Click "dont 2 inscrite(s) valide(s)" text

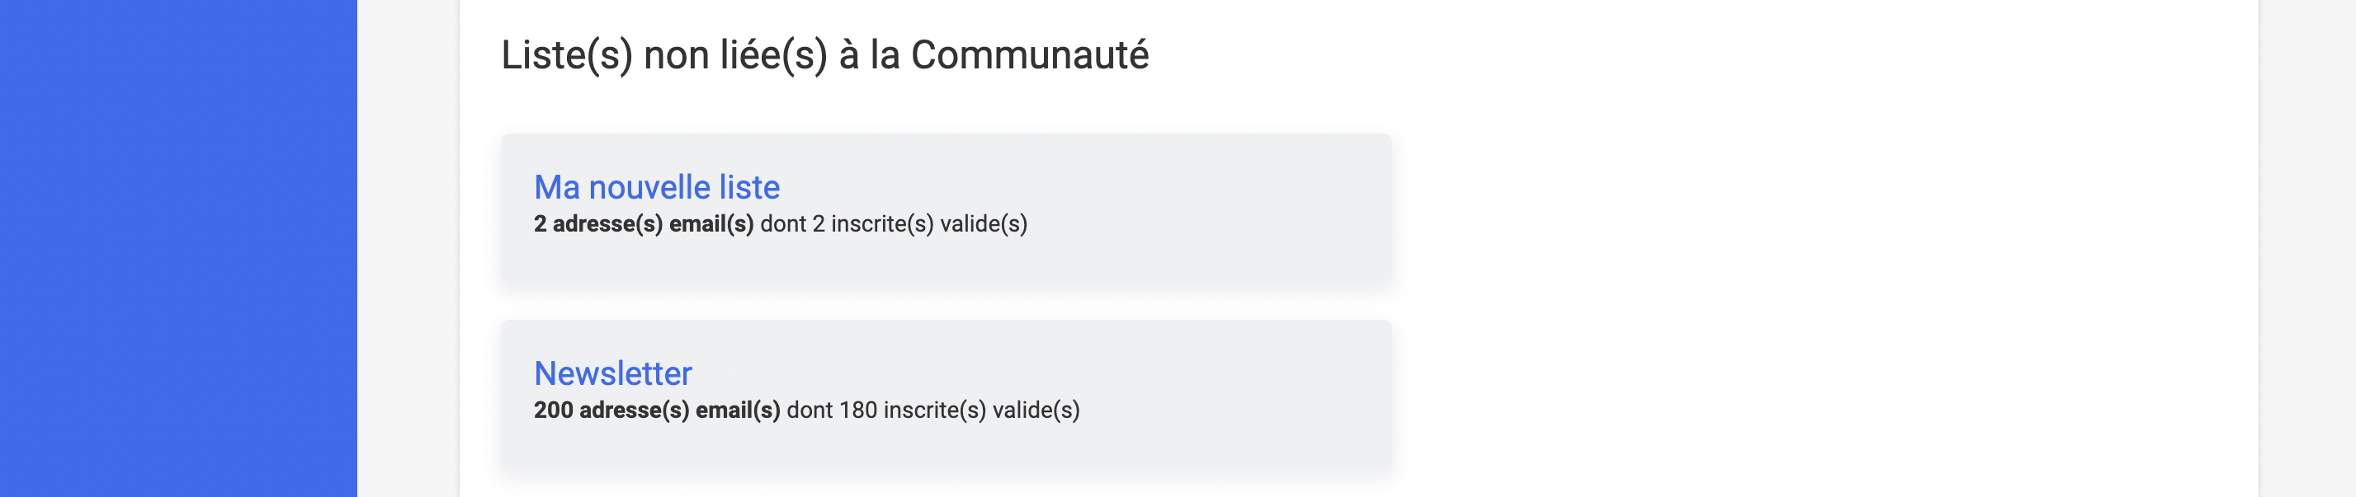click(894, 224)
